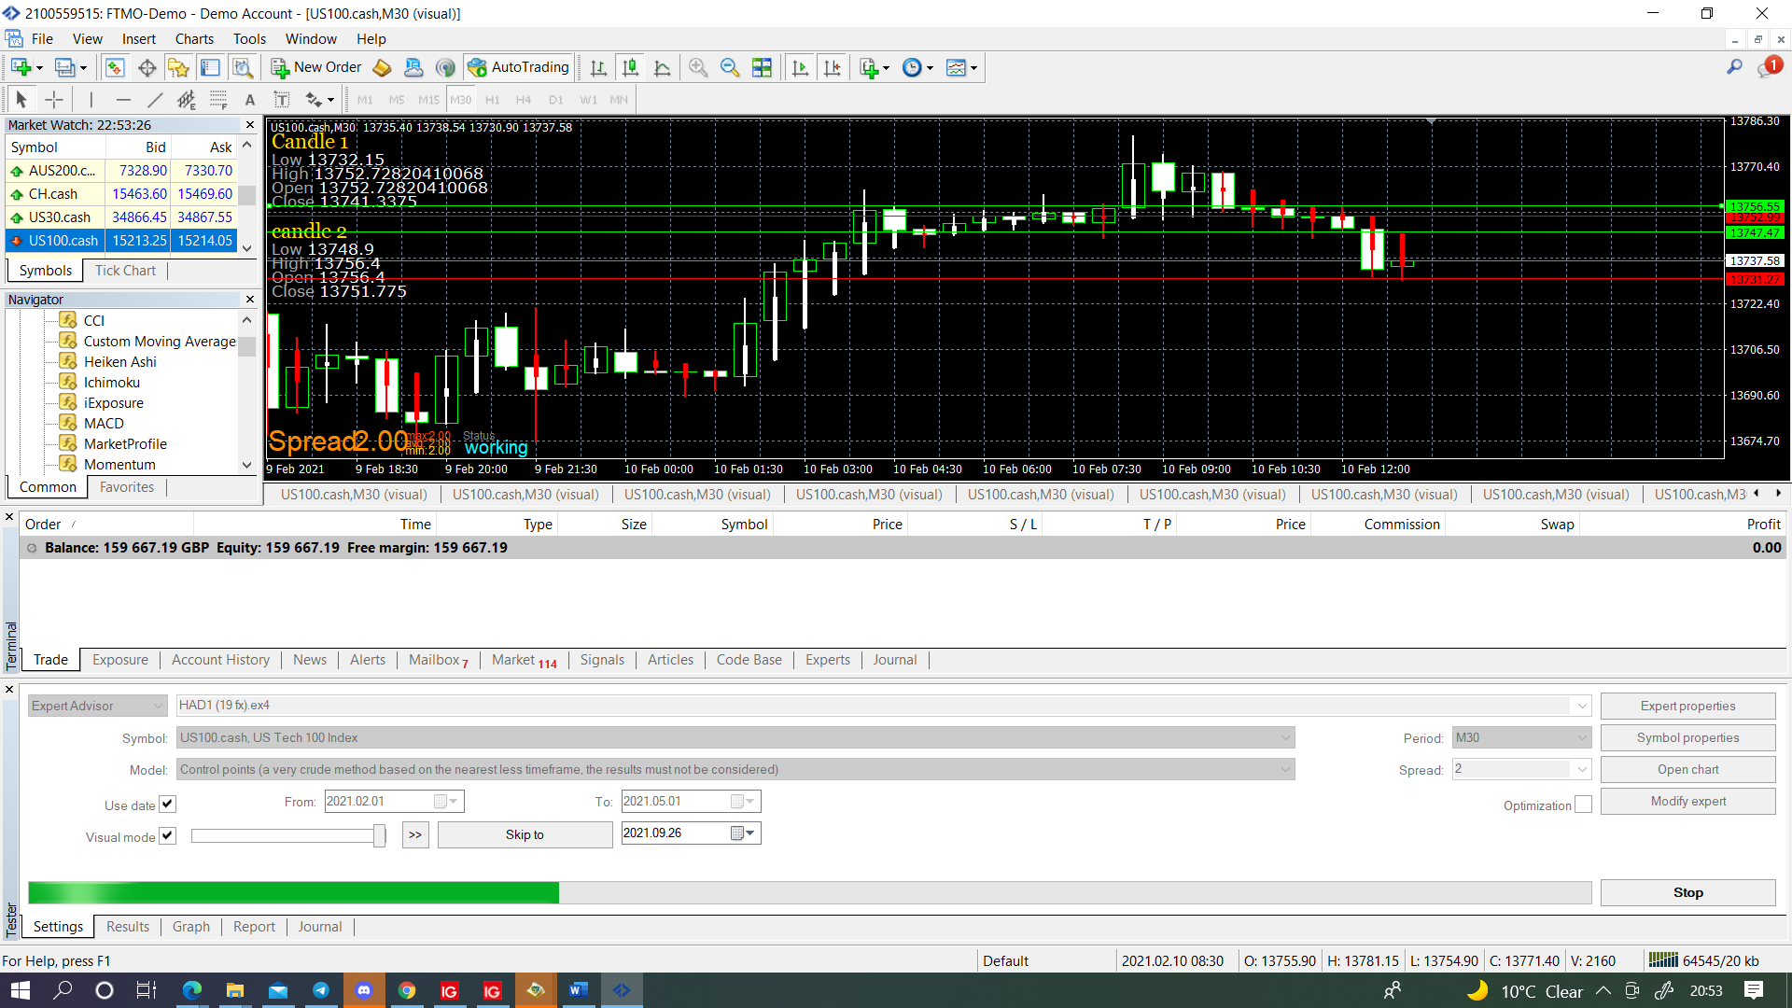This screenshot has width=1792, height=1008.
Task: Switch to Tick Chart tab
Action: point(125,271)
